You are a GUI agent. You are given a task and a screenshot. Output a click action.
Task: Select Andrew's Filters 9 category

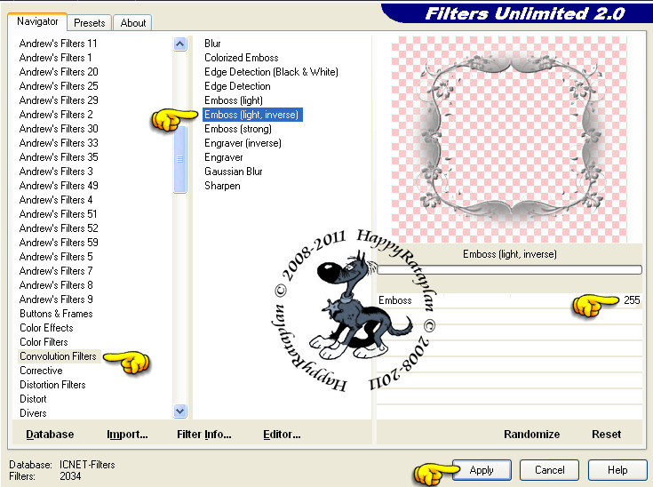56,299
